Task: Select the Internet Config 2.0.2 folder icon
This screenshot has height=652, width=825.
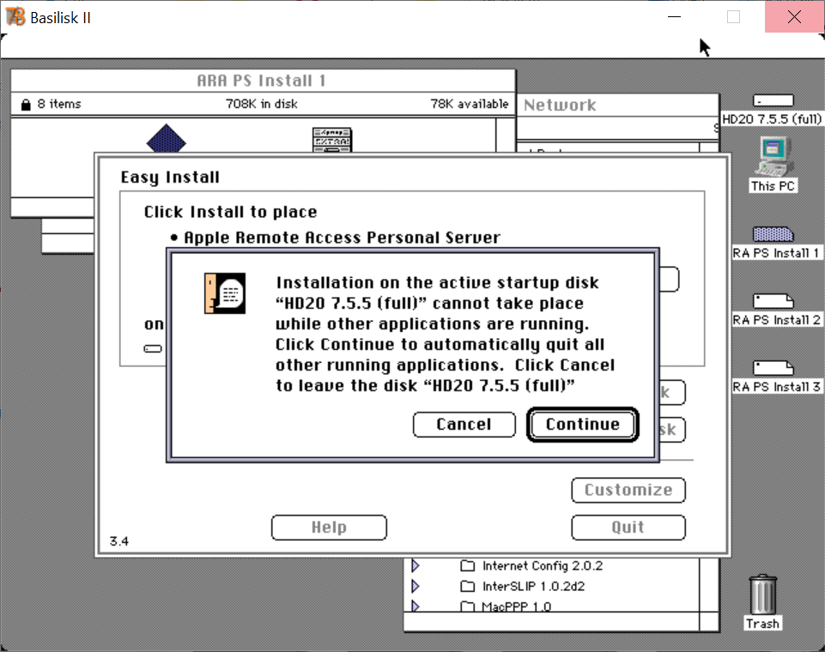Action: [x=467, y=565]
